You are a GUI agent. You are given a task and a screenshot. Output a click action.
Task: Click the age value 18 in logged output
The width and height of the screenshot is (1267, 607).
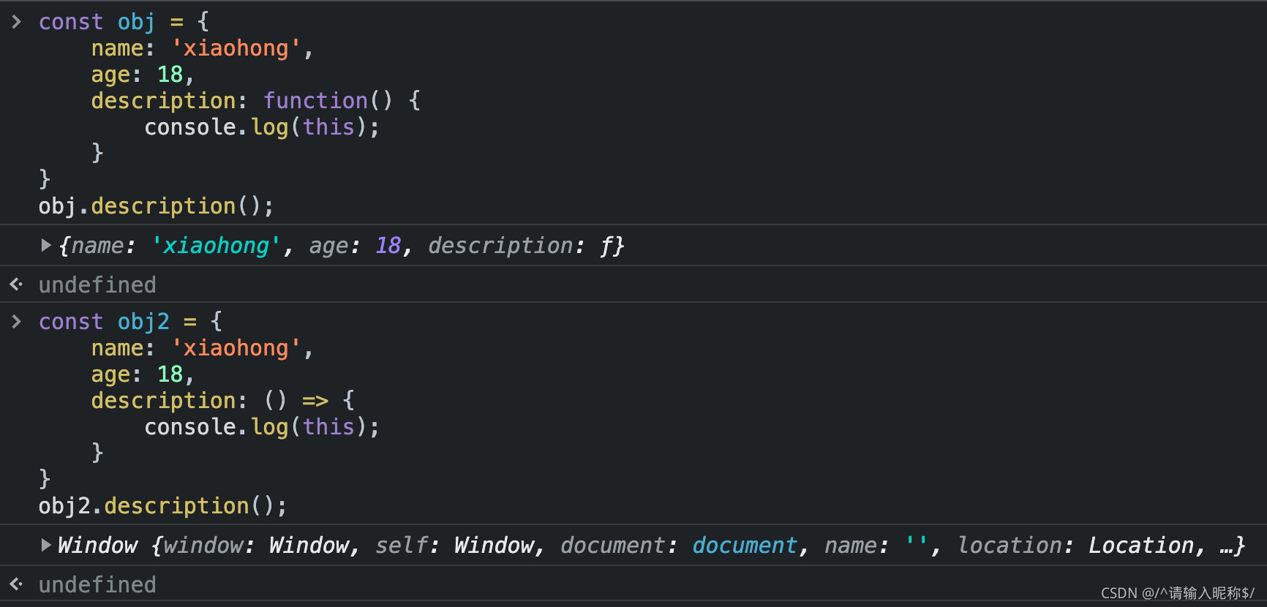pos(388,246)
